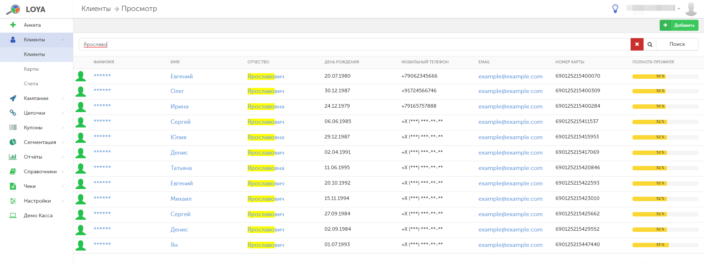The image size is (704, 263).
Task: Click the Демо Касса laptop icon
Action: click(13, 215)
